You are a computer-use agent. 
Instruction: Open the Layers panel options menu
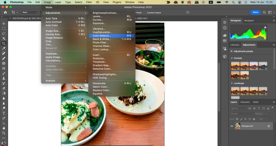tap(274, 102)
